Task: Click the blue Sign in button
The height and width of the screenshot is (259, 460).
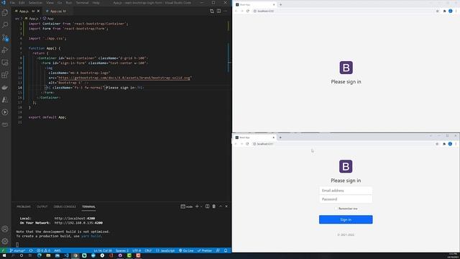Action: point(346,219)
